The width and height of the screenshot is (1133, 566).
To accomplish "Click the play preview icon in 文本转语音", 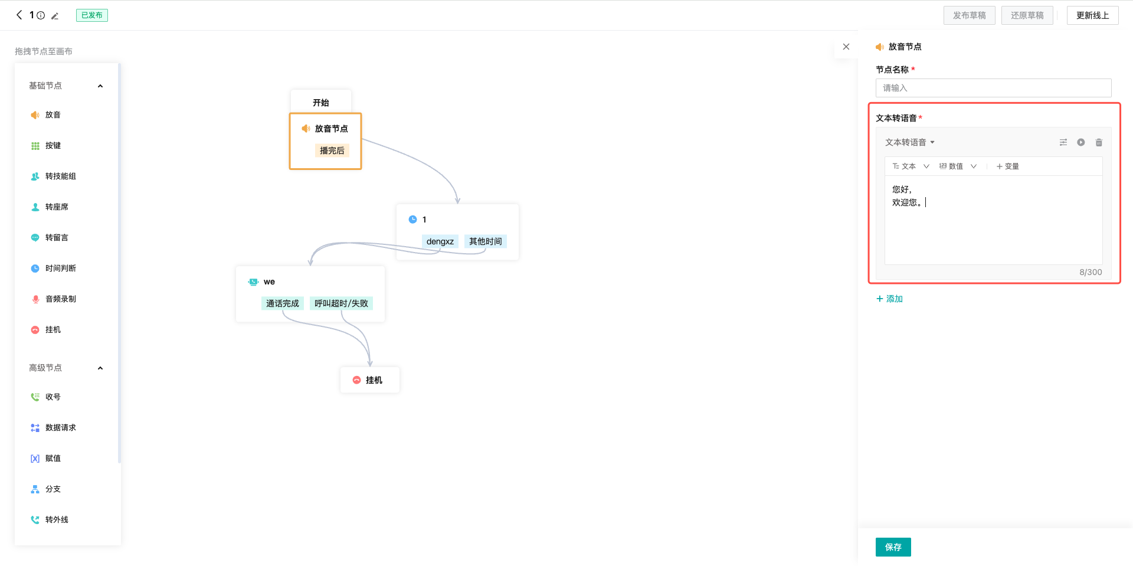I will click(x=1080, y=142).
